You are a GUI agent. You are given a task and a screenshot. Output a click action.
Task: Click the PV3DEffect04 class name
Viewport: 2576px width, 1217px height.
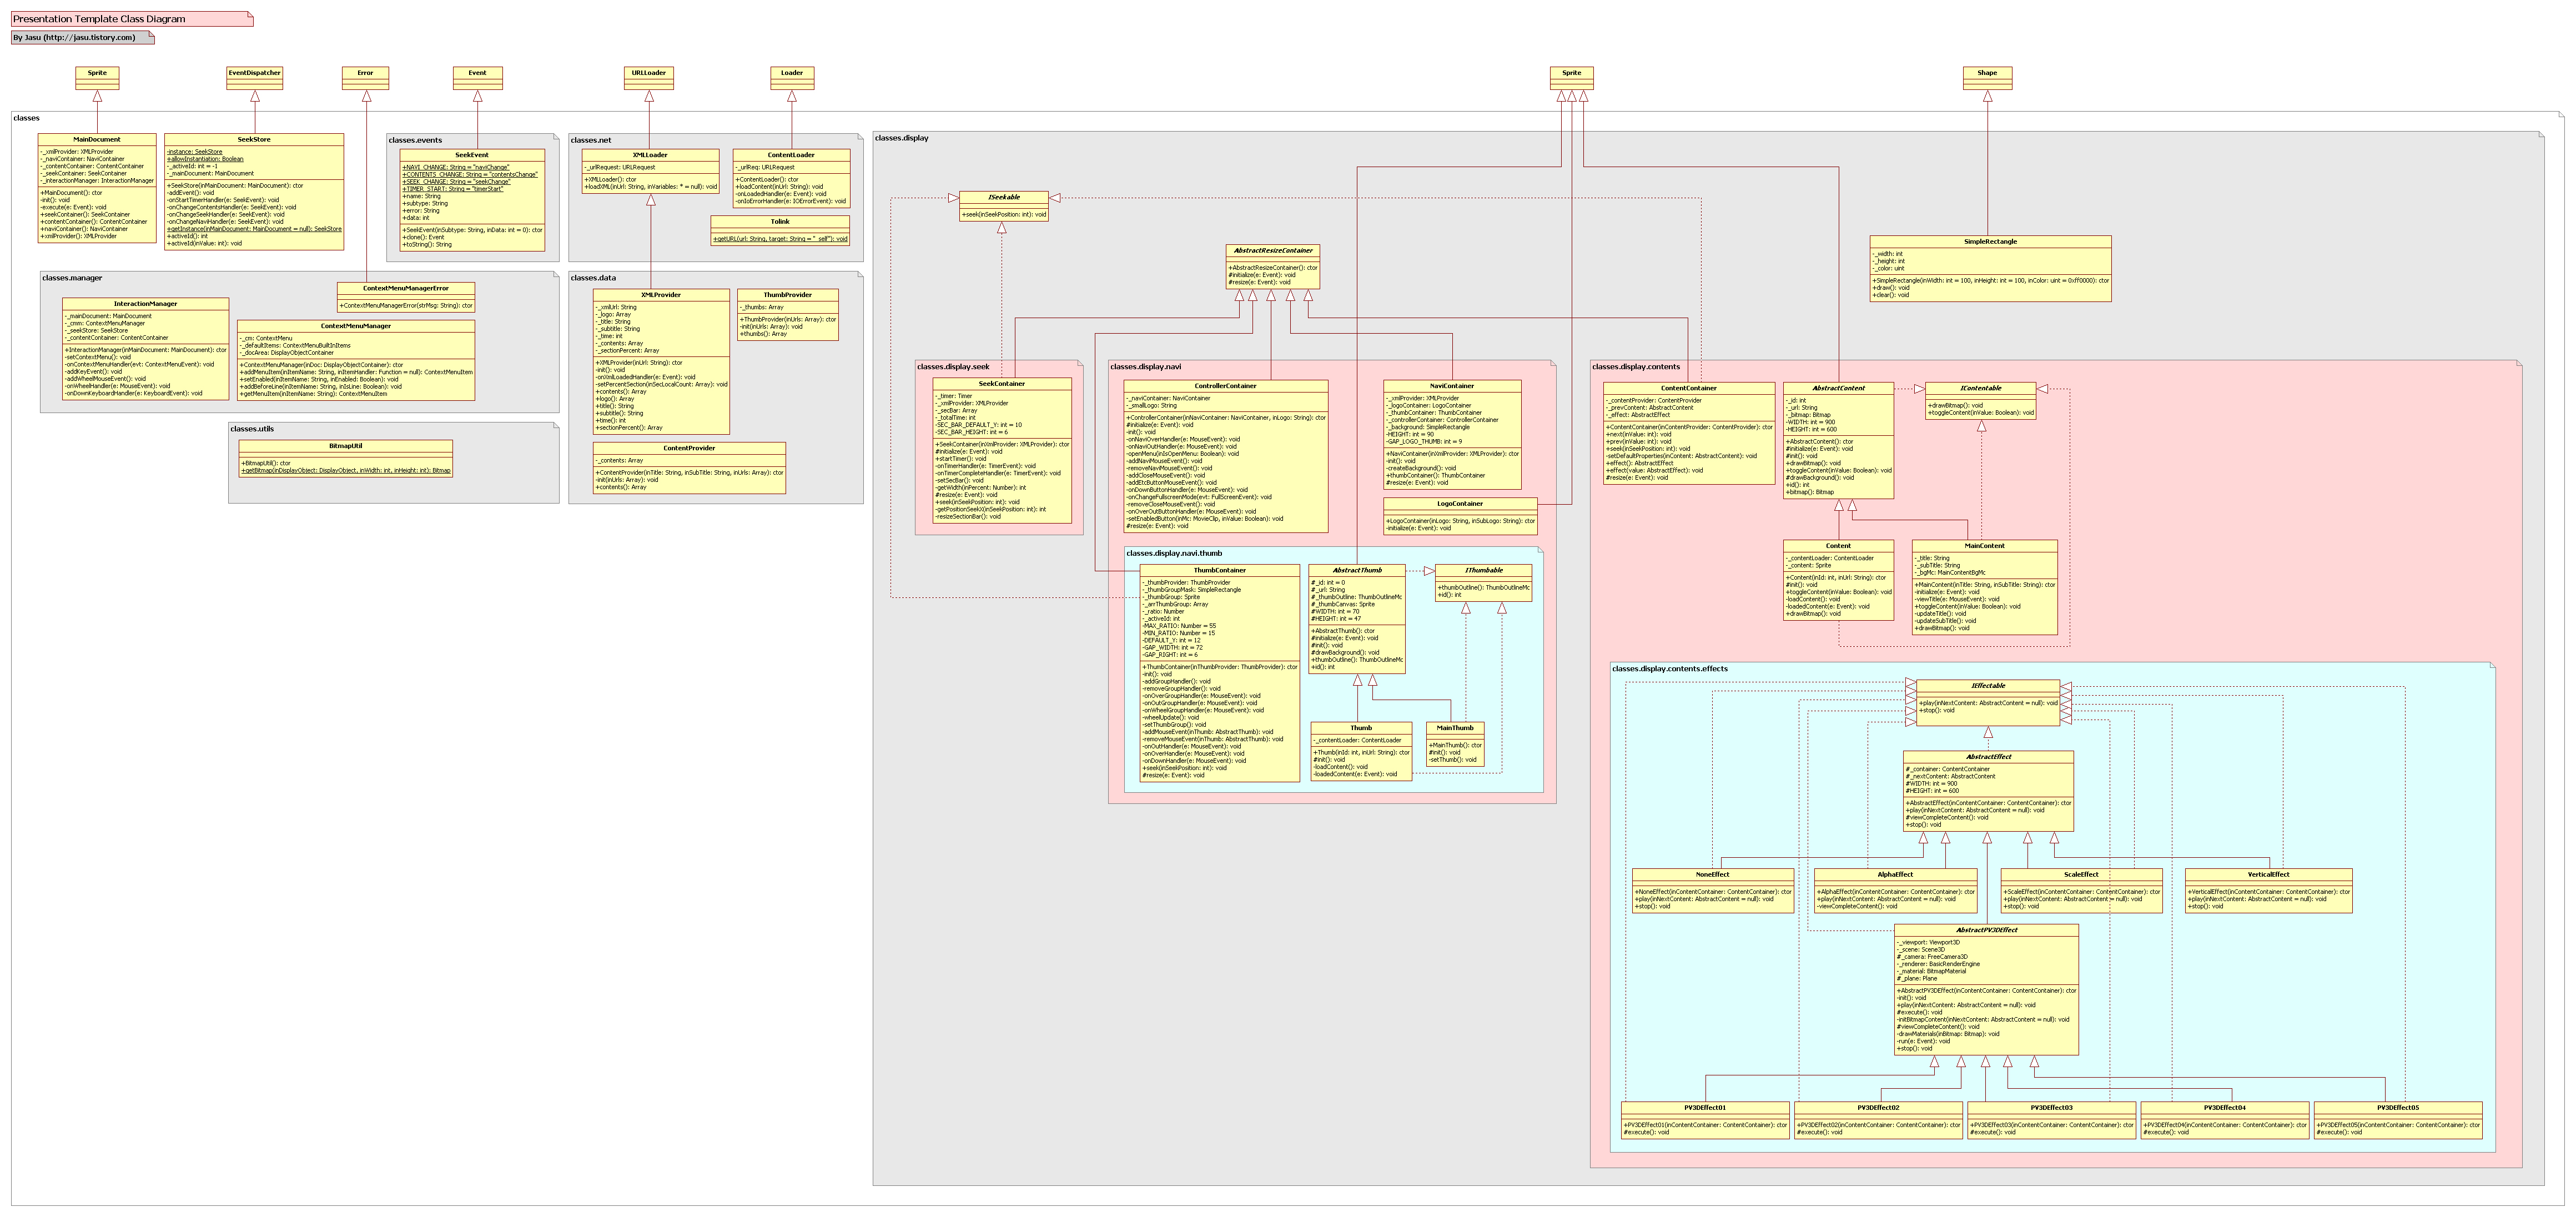pos(2225,1108)
